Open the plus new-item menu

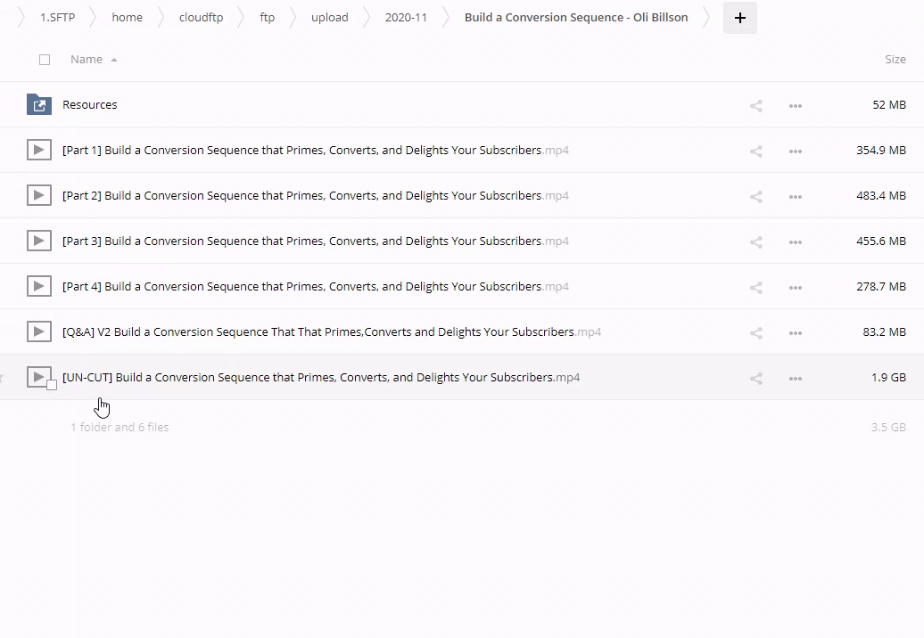(x=739, y=18)
